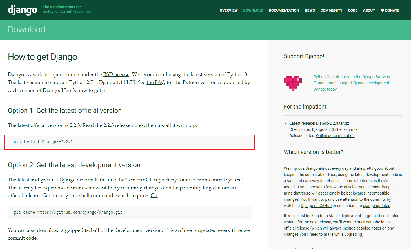The height and width of the screenshot is (249, 411).
Task: Open the 2.2.3 release notes link
Action: 123,125
